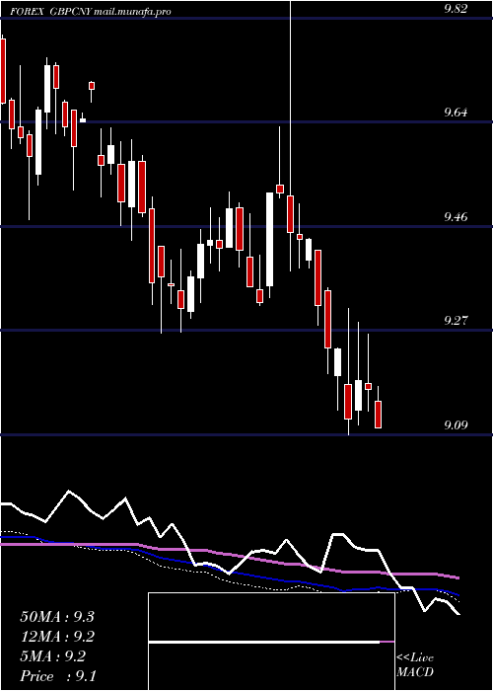Click the MACD histogram box

pyautogui.click(x=271, y=642)
